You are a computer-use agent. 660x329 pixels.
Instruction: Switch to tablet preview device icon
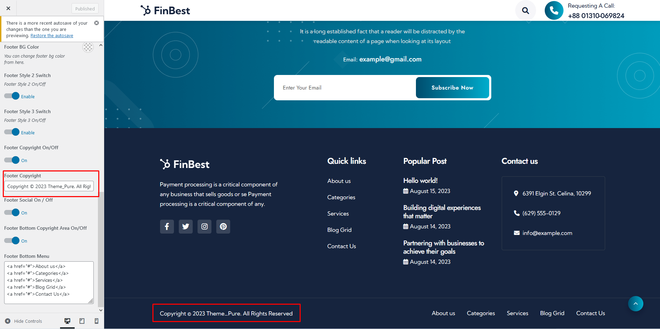pyautogui.click(x=82, y=321)
